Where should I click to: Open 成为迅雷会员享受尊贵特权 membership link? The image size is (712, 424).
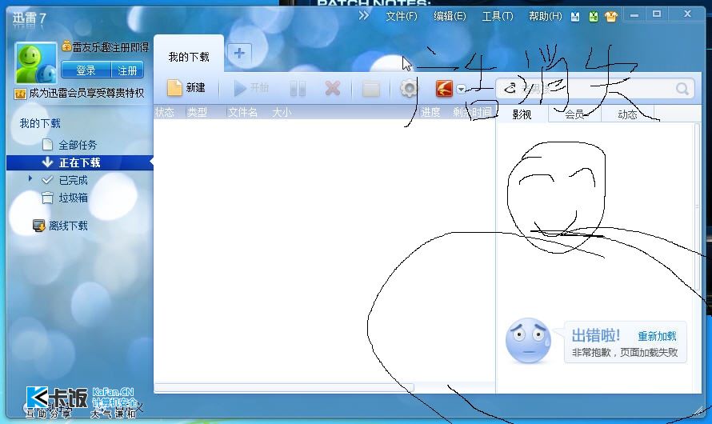86,93
